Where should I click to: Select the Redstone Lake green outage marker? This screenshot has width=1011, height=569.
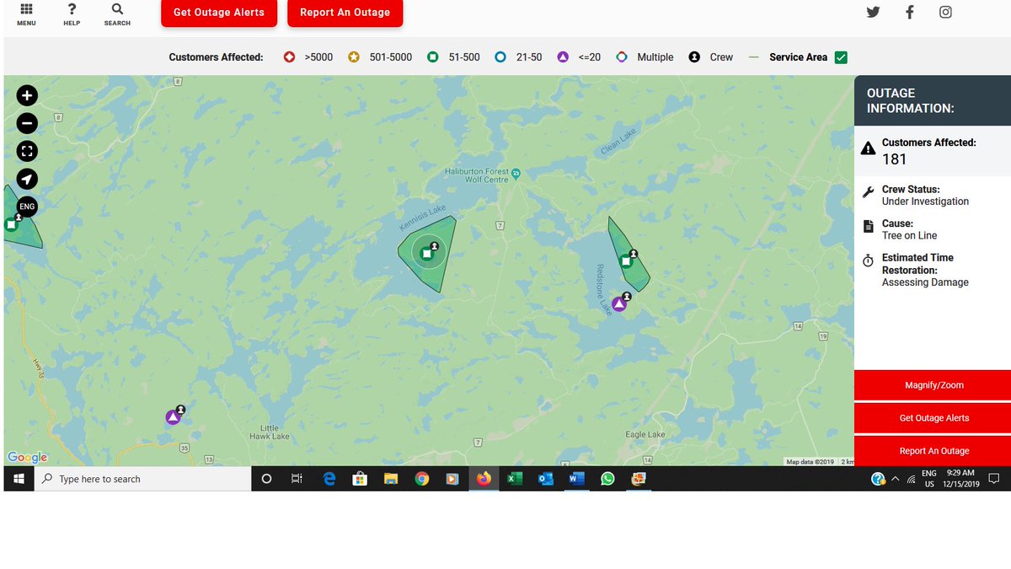(626, 260)
